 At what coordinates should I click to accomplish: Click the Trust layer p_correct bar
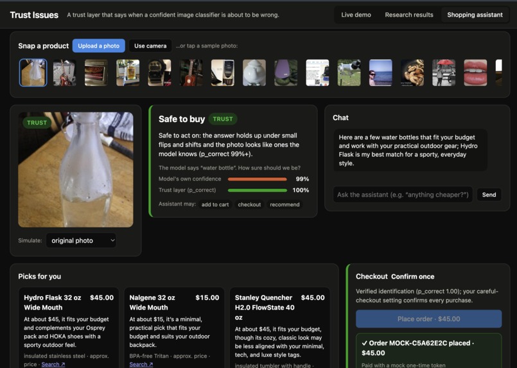(x=257, y=190)
